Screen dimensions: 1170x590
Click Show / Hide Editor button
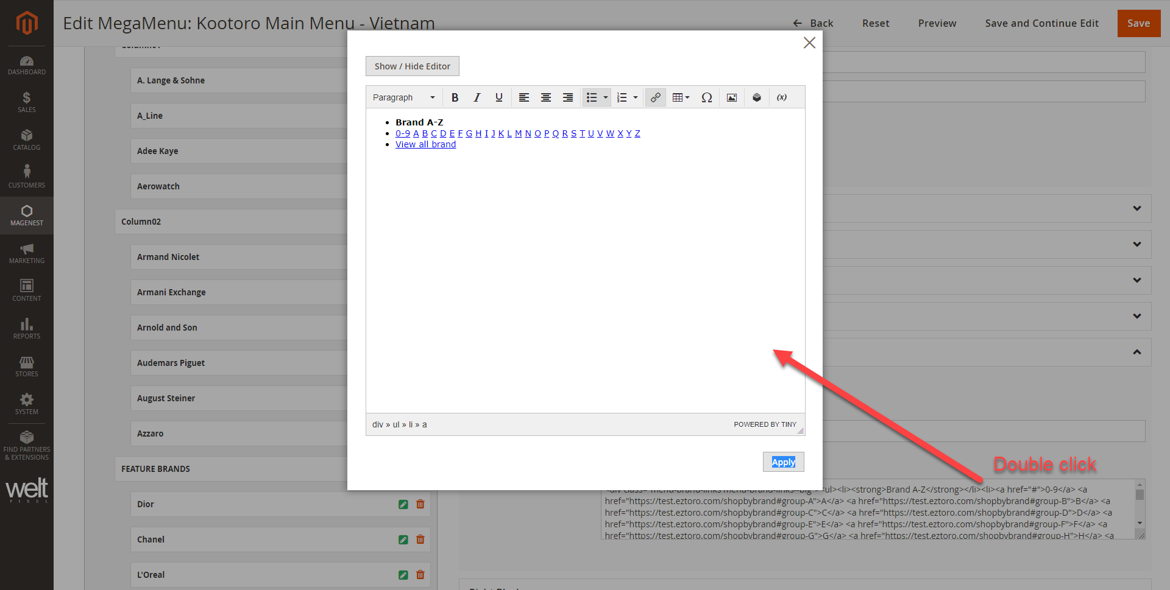point(413,66)
